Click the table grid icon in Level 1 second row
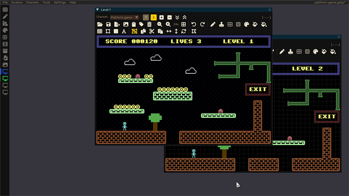The image size is (349, 196). (x=100, y=31)
